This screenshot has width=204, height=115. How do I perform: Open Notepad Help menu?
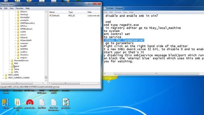pyautogui.click(x=131, y=12)
